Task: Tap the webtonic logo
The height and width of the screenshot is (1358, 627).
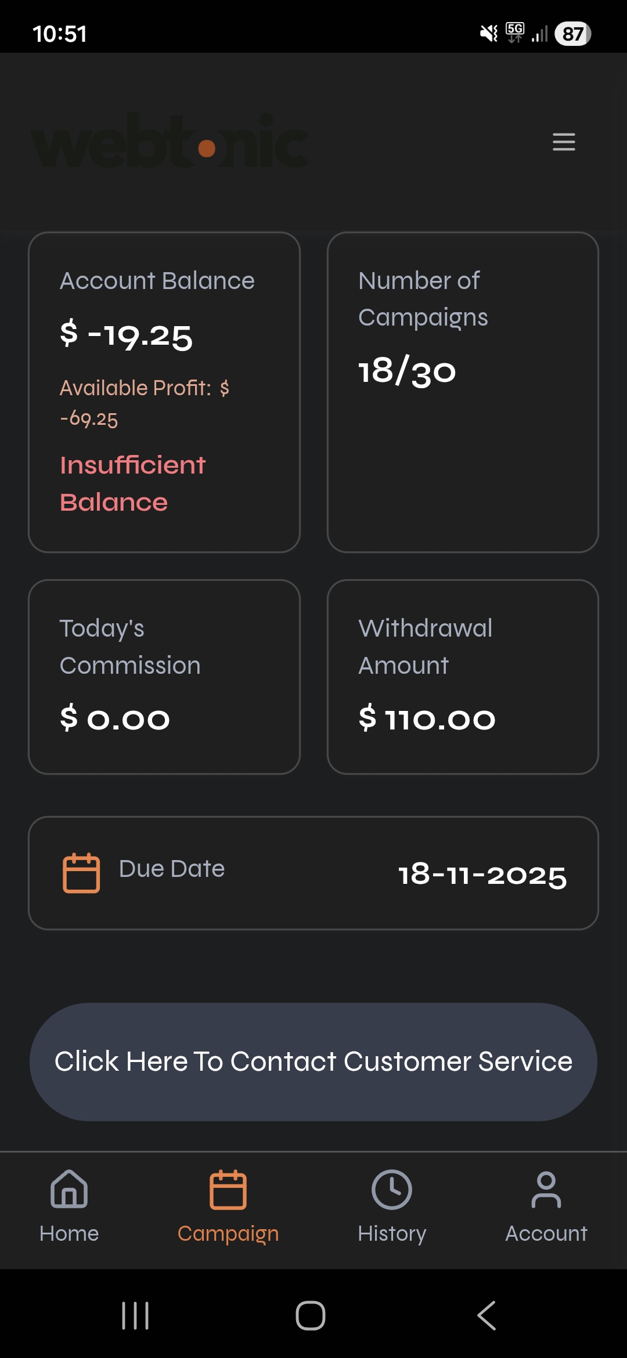Action: tap(170, 142)
